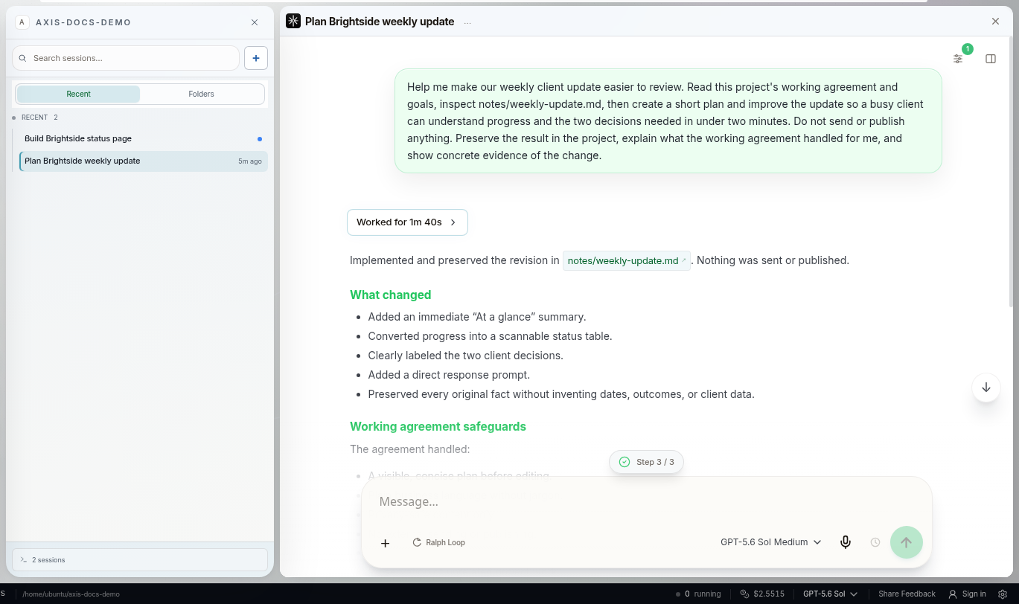Image resolution: width=1019 pixels, height=604 pixels.
Task: Close the AXIS-DOCS-DEMO sidebar panel
Action: pos(255,22)
